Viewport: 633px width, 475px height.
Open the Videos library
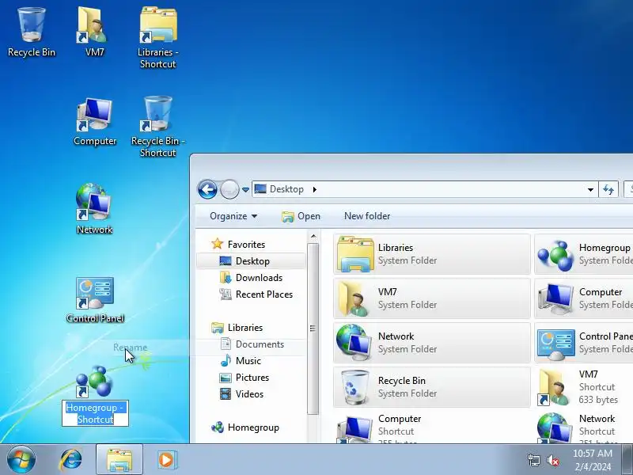(241, 393)
